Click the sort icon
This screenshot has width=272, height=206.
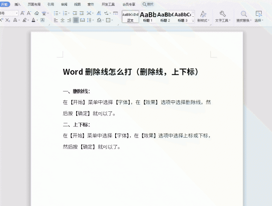[99, 13]
